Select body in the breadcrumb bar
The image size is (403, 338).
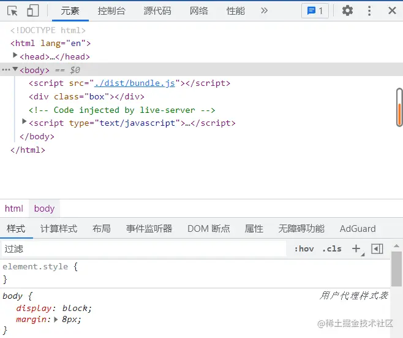point(44,209)
